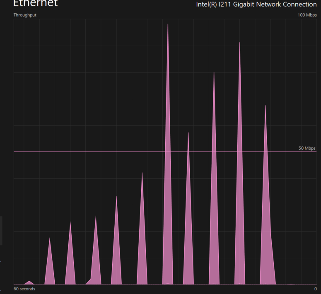Click the Intel(R) I211 Gigabit Network Connection label

(256, 4)
